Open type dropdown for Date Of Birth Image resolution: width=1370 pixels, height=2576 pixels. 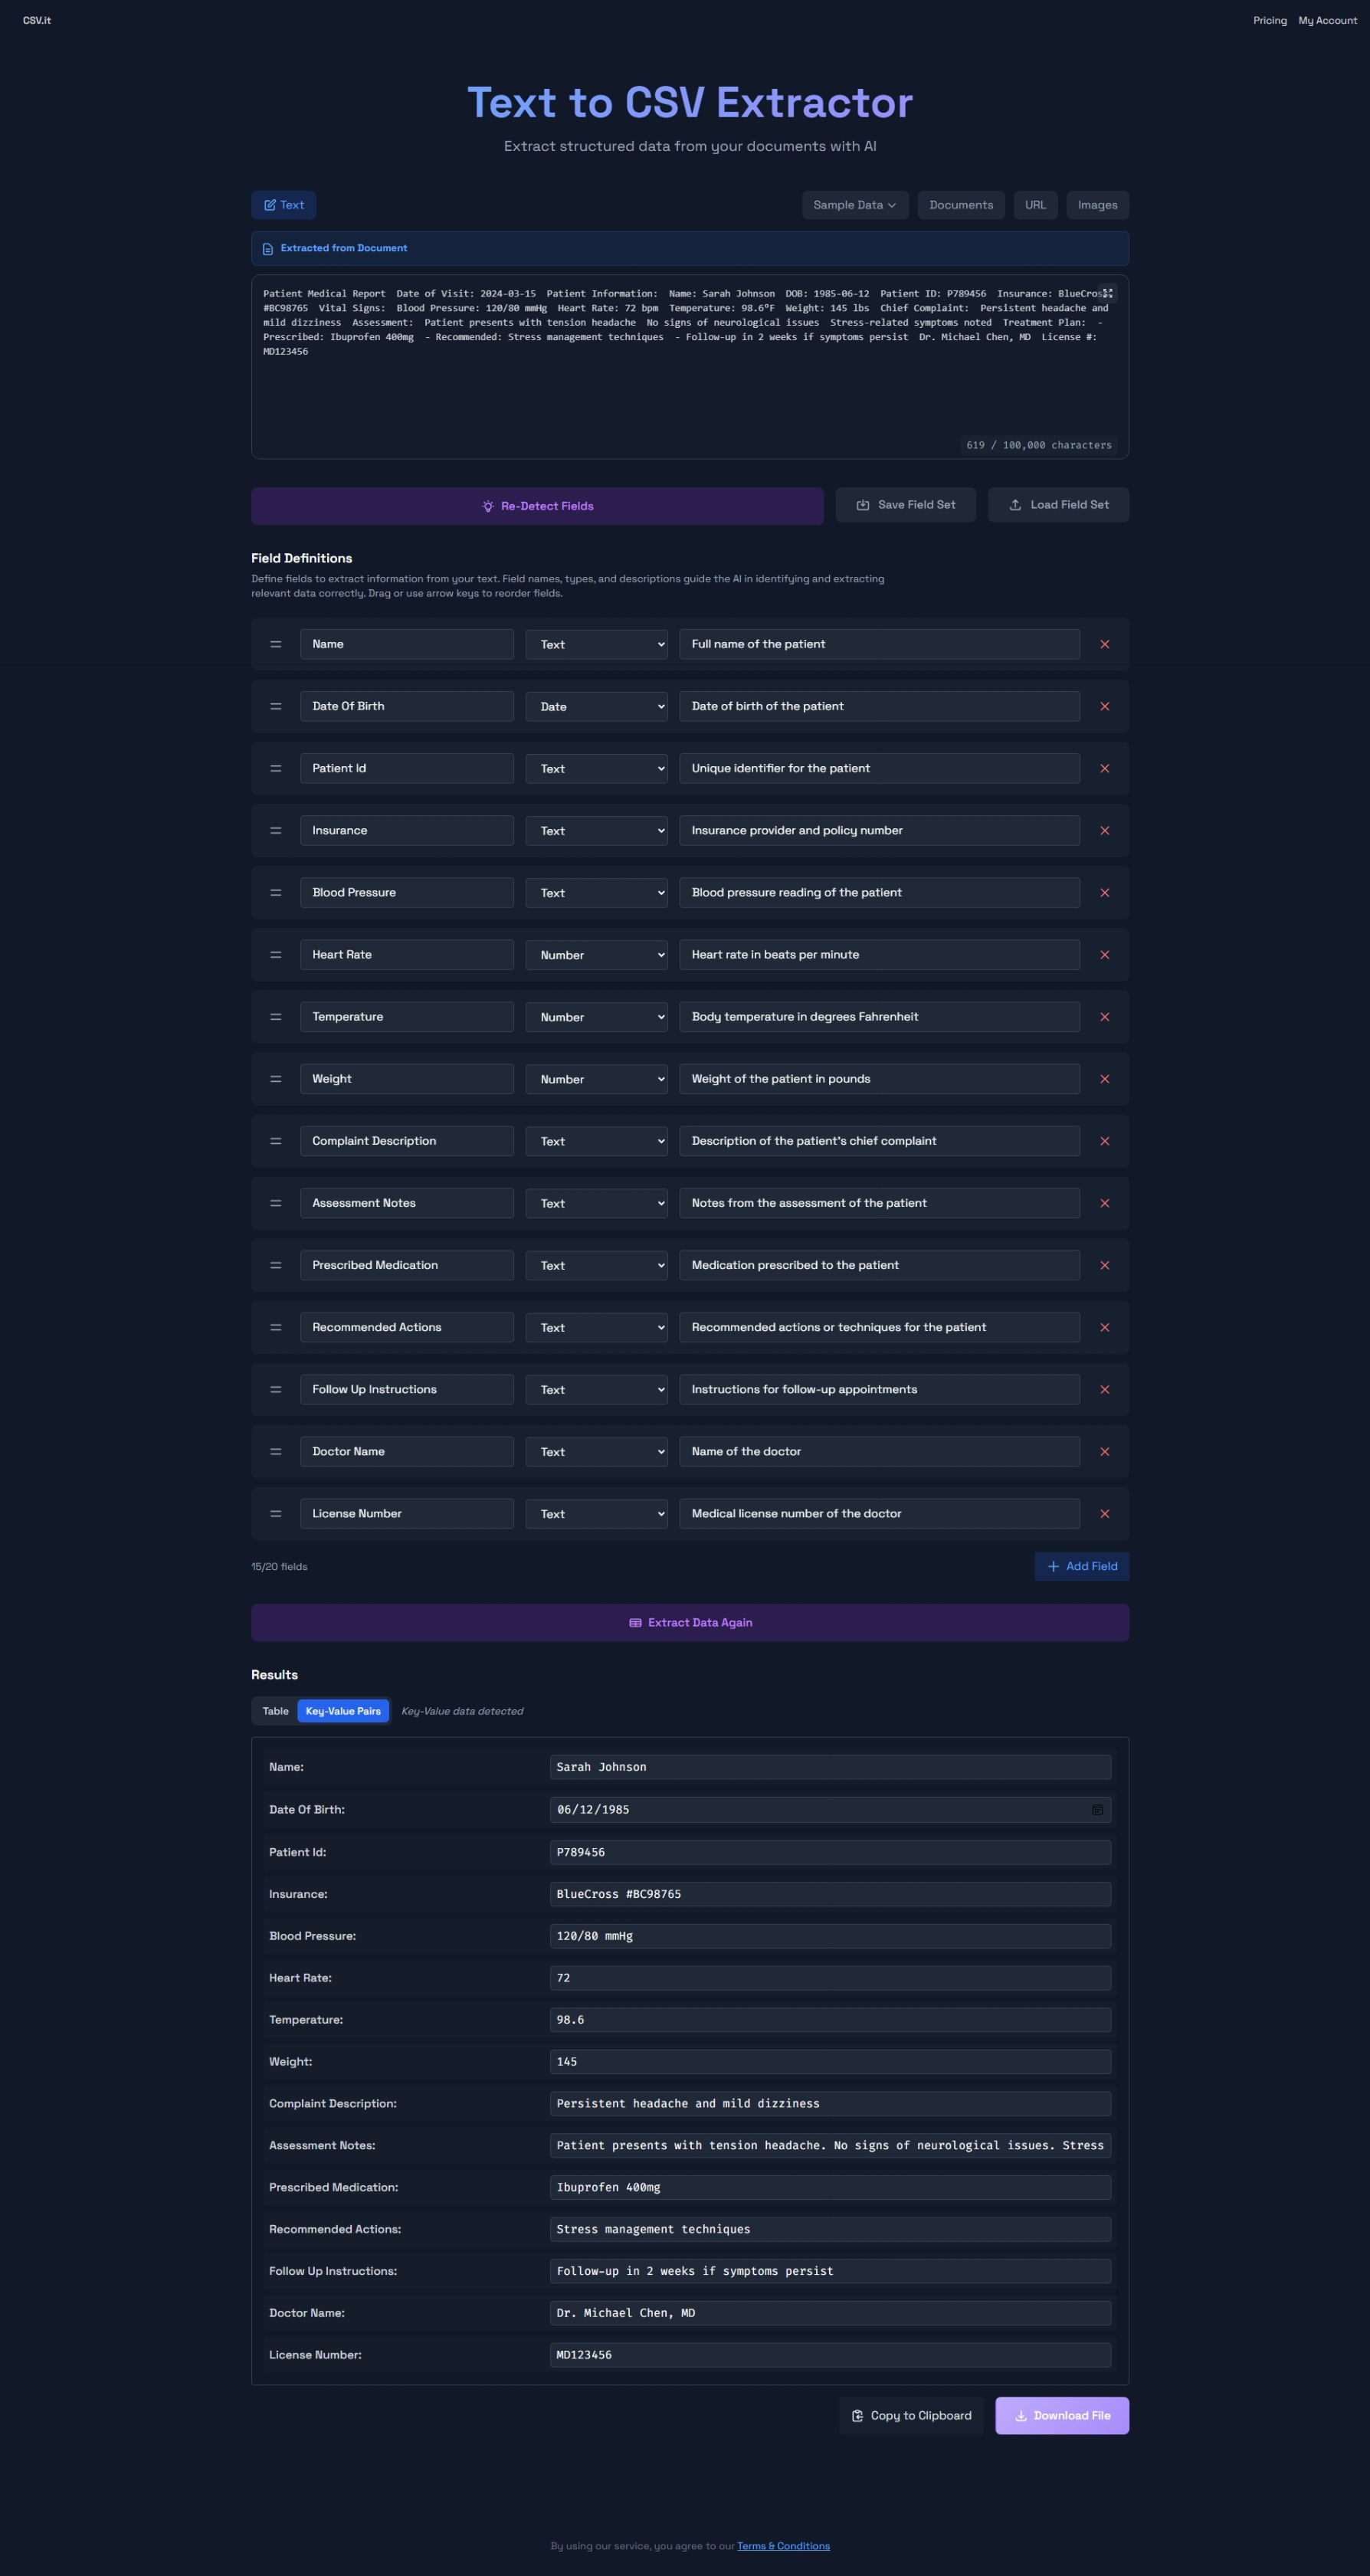point(596,706)
